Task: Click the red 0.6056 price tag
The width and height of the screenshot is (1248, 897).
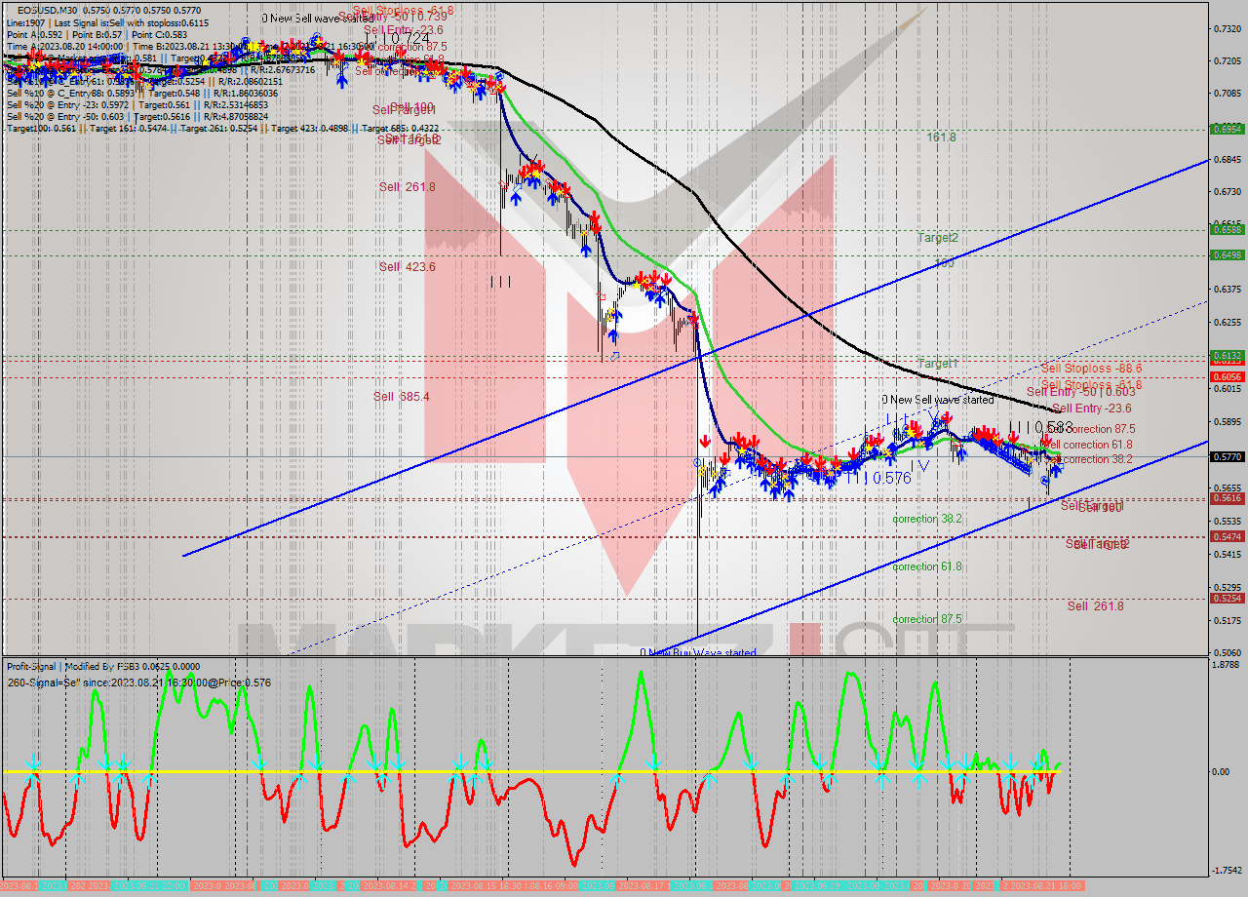Action: (x=1226, y=376)
